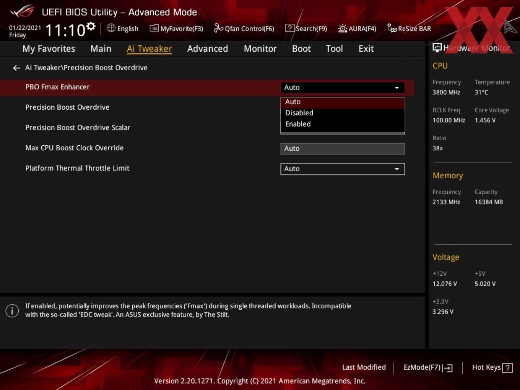
Task: Choose Auto in dropdown list
Action: coord(343,102)
